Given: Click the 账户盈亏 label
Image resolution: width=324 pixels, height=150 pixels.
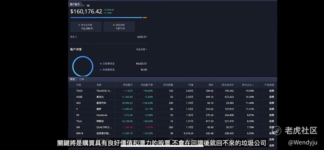Looking at the screenshot, I should click(75, 4).
